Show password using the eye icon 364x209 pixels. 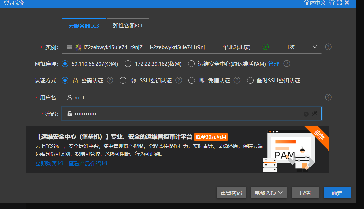coord(315,114)
